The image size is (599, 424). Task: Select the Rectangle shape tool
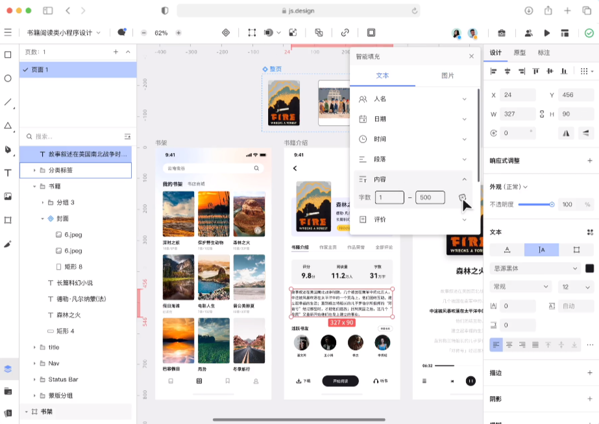pyautogui.click(x=8, y=54)
